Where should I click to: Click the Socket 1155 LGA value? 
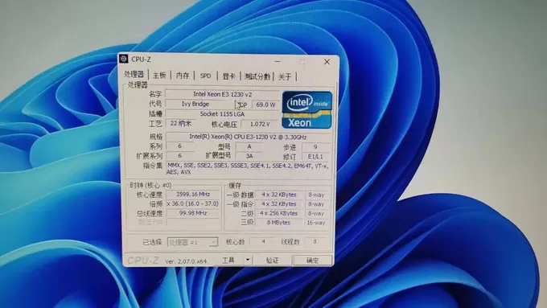(x=222, y=113)
